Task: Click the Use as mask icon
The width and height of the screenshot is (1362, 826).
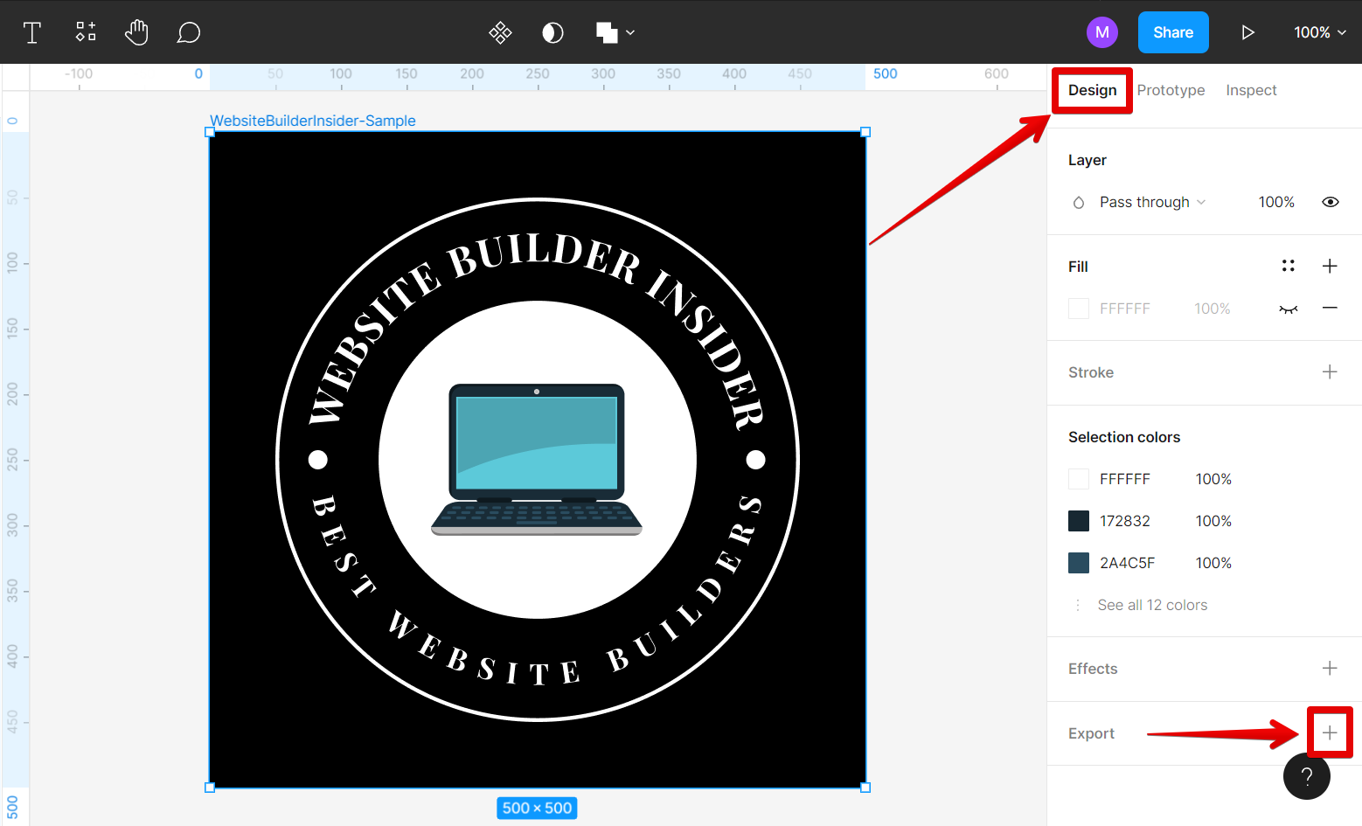Action: click(x=552, y=33)
